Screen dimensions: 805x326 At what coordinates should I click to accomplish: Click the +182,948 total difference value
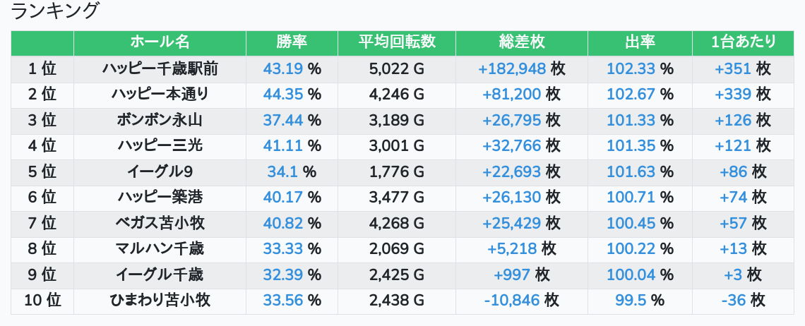tap(512, 68)
